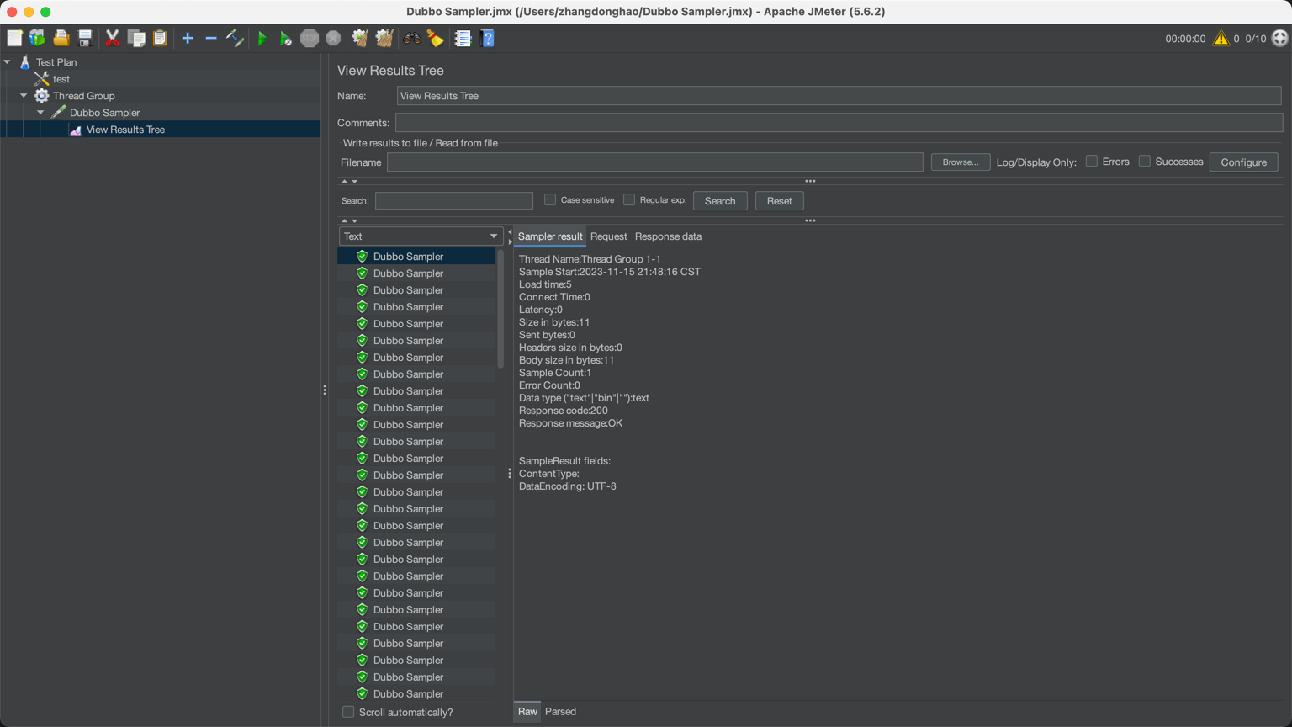Click the Browse... button
Viewport: 1292px width, 727px height.
click(x=961, y=162)
